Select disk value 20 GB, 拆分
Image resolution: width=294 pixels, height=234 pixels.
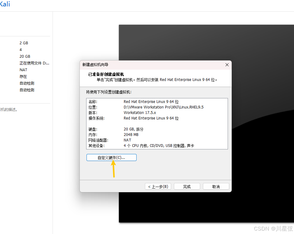(x=134, y=129)
